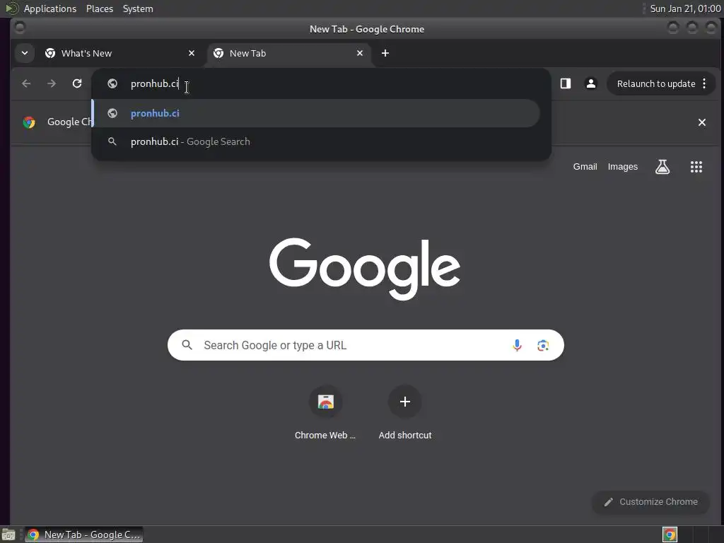
Task: Open the tab search dropdown chevron
Action: (25, 53)
